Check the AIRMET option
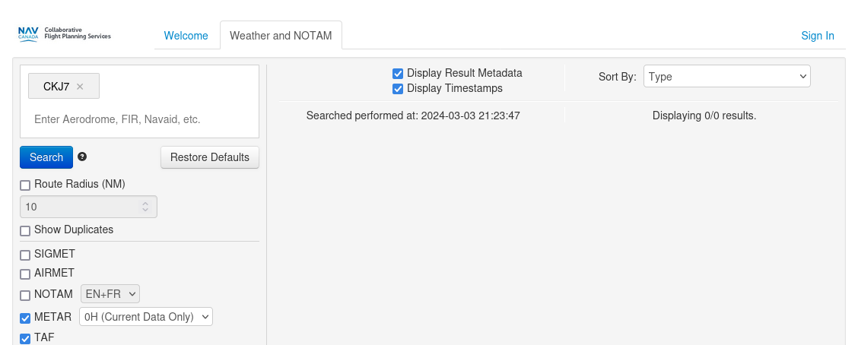The image size is (858, 345). pyautogui.click(x=25, y=274)
